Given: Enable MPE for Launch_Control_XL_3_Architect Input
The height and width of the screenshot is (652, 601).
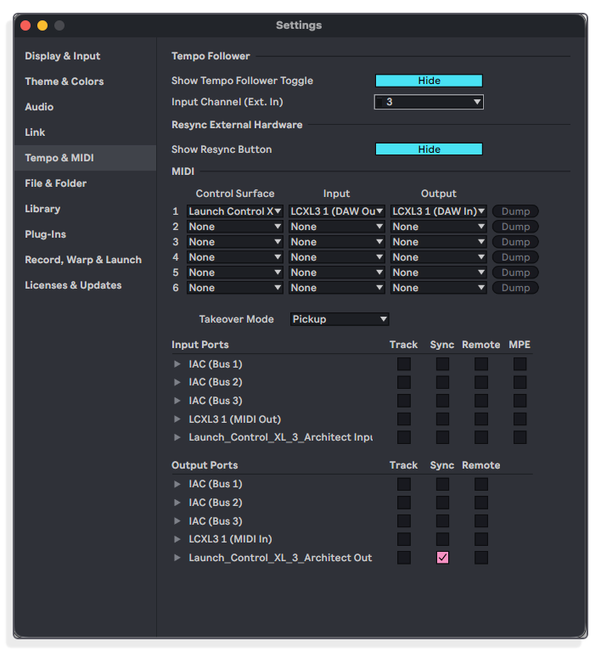Looking at the screenshot, I should pos(520,437).
